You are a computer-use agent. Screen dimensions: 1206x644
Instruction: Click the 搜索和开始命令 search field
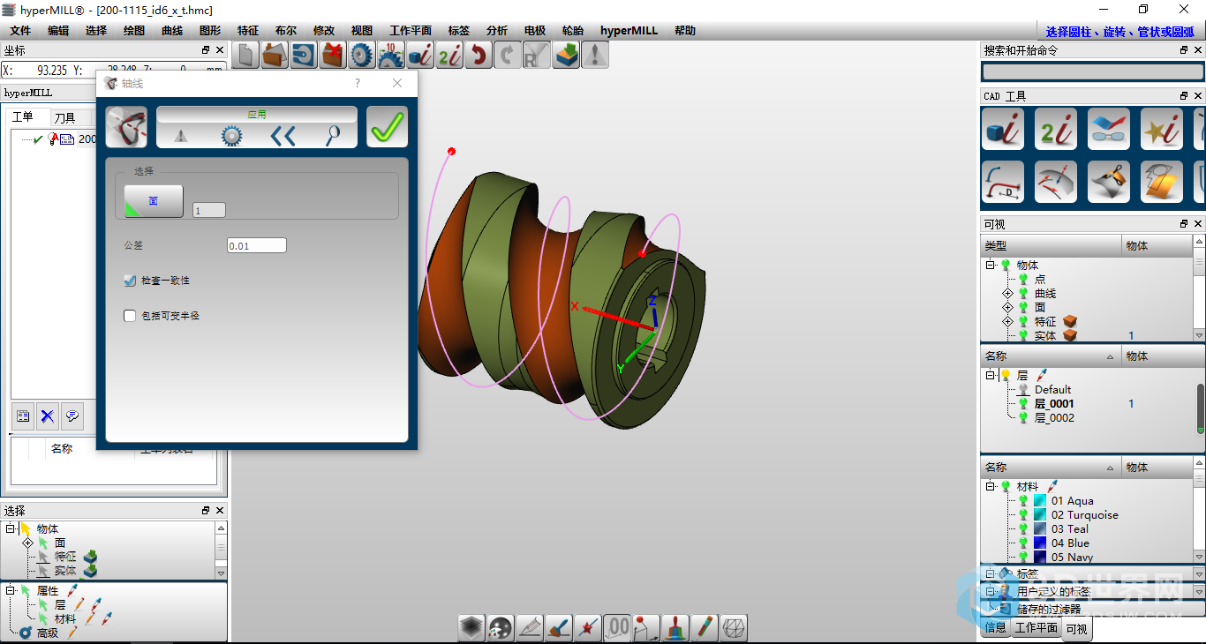click(1092, 72)
